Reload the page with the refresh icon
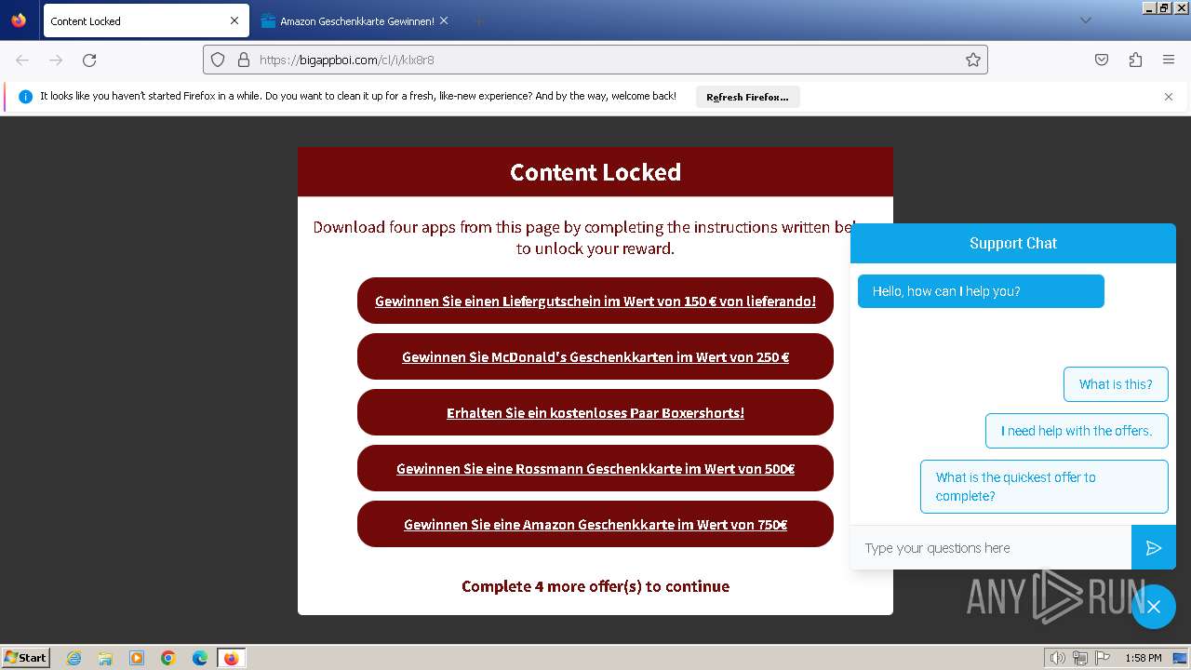 pyautogui.click(x=89, y=60)
